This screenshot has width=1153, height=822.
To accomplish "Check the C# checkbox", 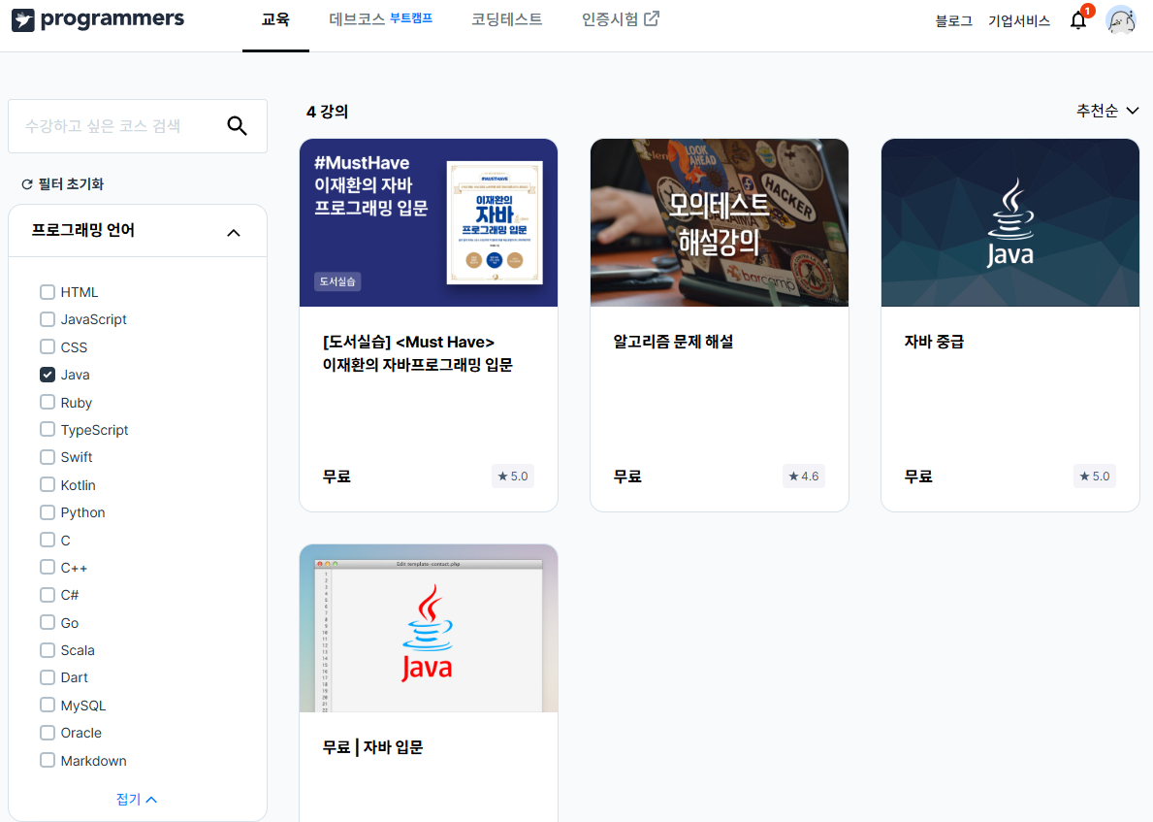I will coord(48,595).
